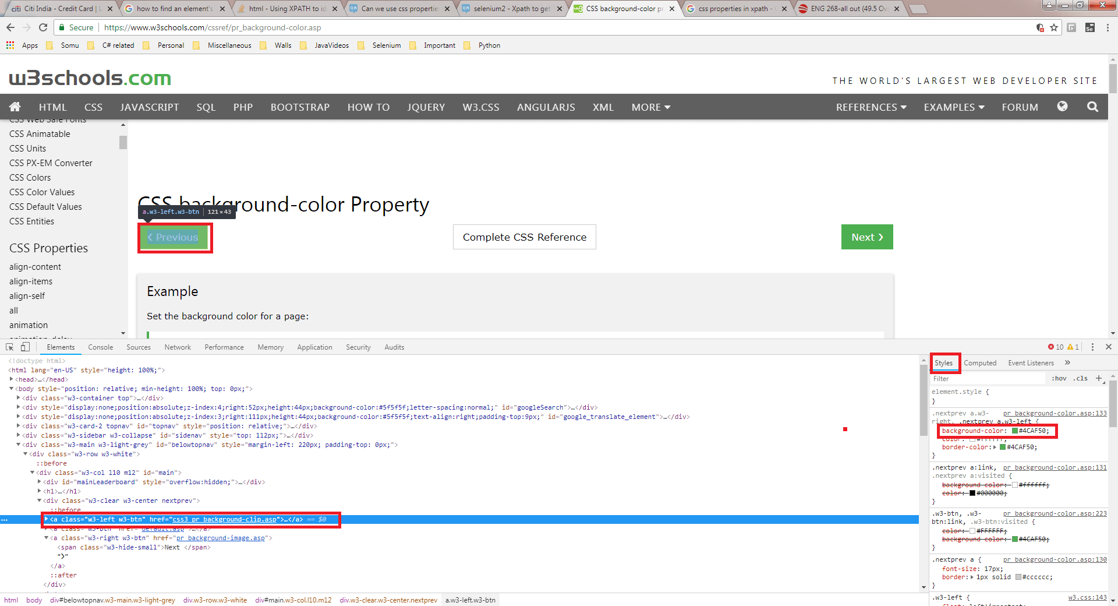Viewport: 1118px width, 606px height.
Task: Open the Complete CSS Reference link
Action: point(524,237)
